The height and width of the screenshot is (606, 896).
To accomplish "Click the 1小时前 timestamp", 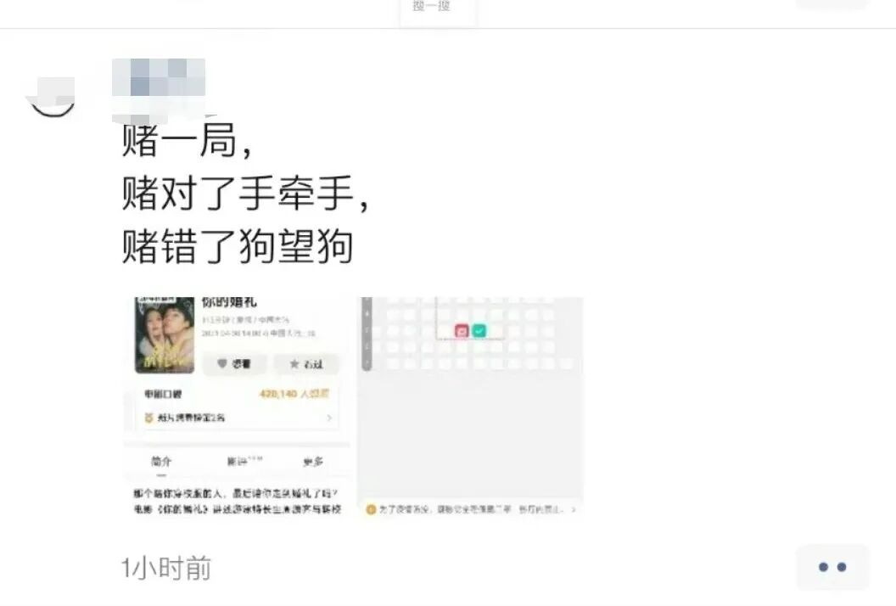I will (166, 568).
